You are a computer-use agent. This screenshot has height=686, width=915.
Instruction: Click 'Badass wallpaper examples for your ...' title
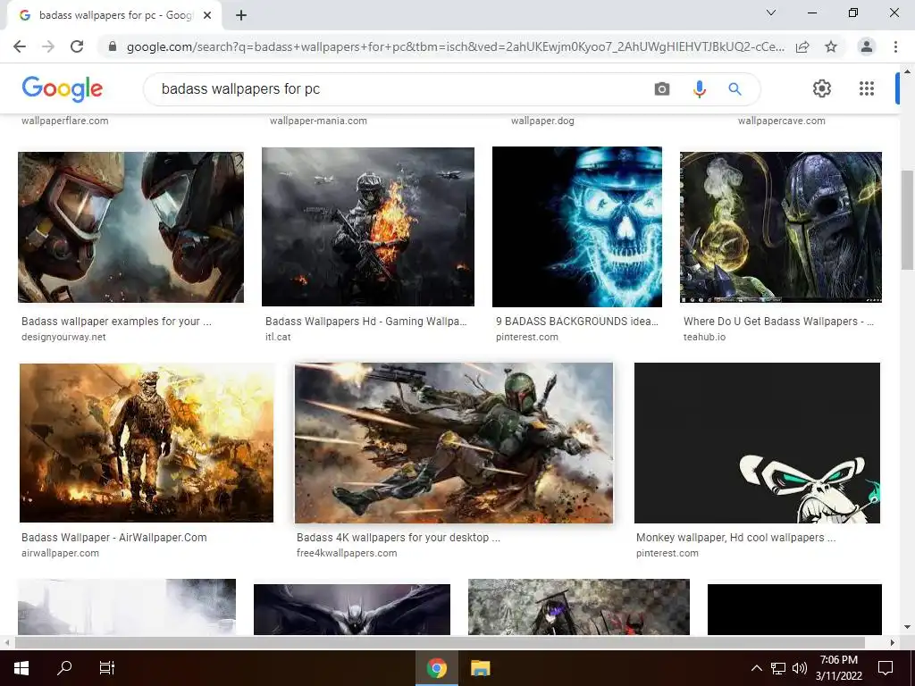pos(116,322)
